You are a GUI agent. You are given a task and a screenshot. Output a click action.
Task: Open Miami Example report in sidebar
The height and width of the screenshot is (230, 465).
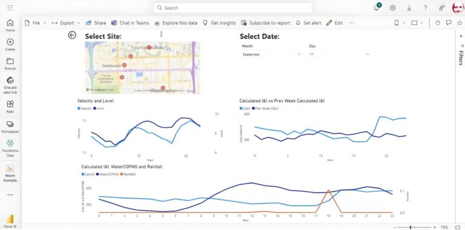coord(10,173)
